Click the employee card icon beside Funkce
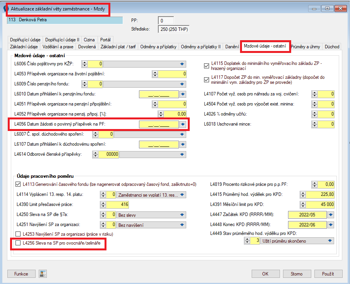The width and height of the screenshot is (350, 284). (x=43, y=274)
